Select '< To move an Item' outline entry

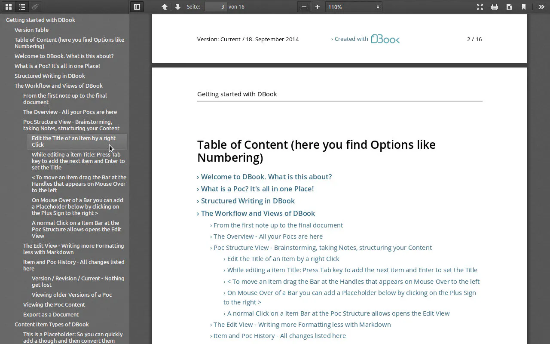79,184
